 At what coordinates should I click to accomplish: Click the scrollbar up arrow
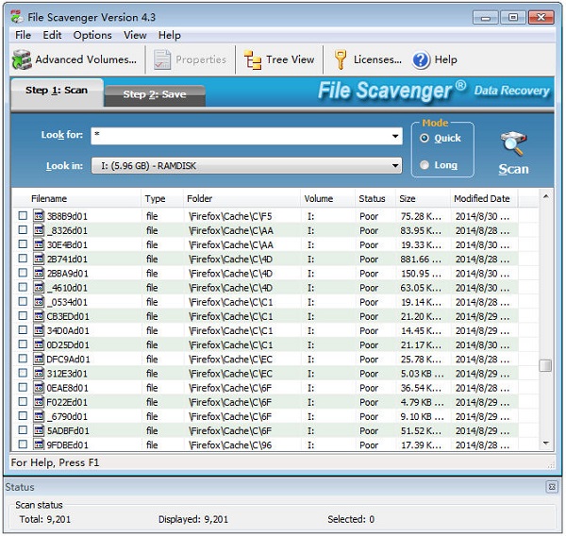(x=545, y=196)
